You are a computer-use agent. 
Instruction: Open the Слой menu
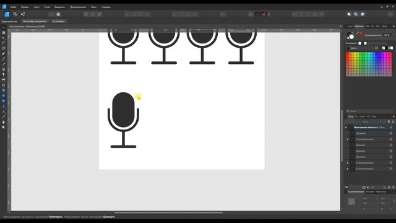pyautogui.click(x=47, y=7)
